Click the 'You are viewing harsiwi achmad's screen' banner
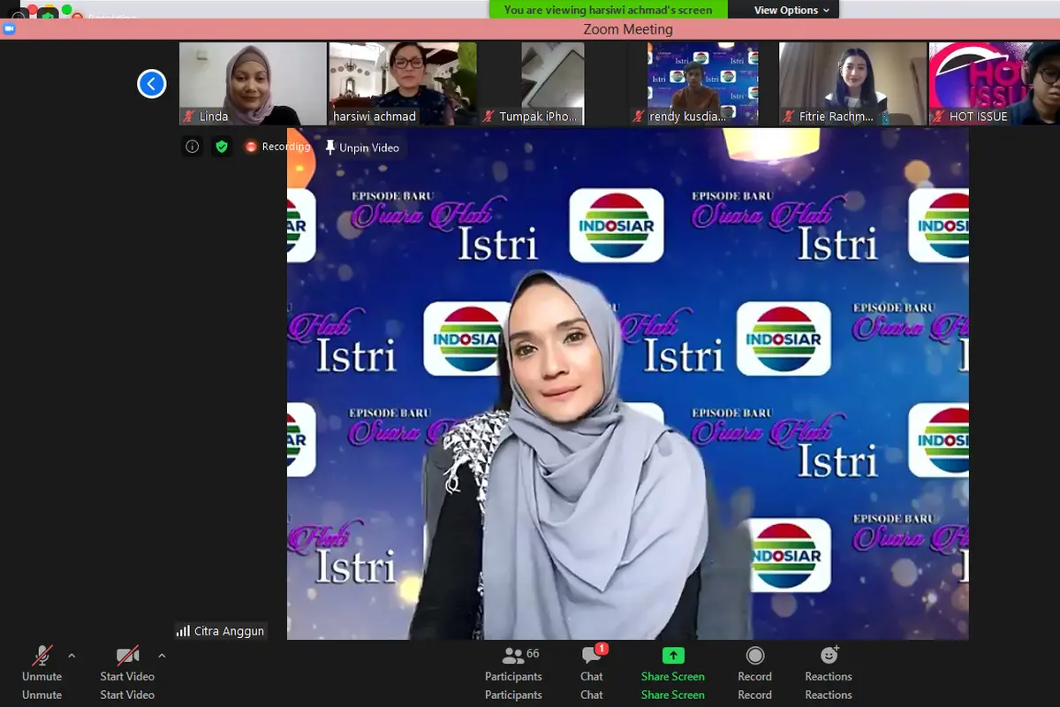The width and height of the screenshot is (1060, 707). (x=609, y=10)
